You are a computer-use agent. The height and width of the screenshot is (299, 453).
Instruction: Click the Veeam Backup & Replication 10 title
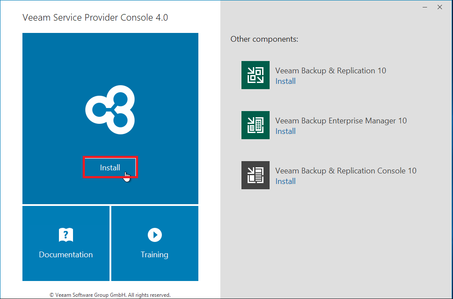pos(330,71)
